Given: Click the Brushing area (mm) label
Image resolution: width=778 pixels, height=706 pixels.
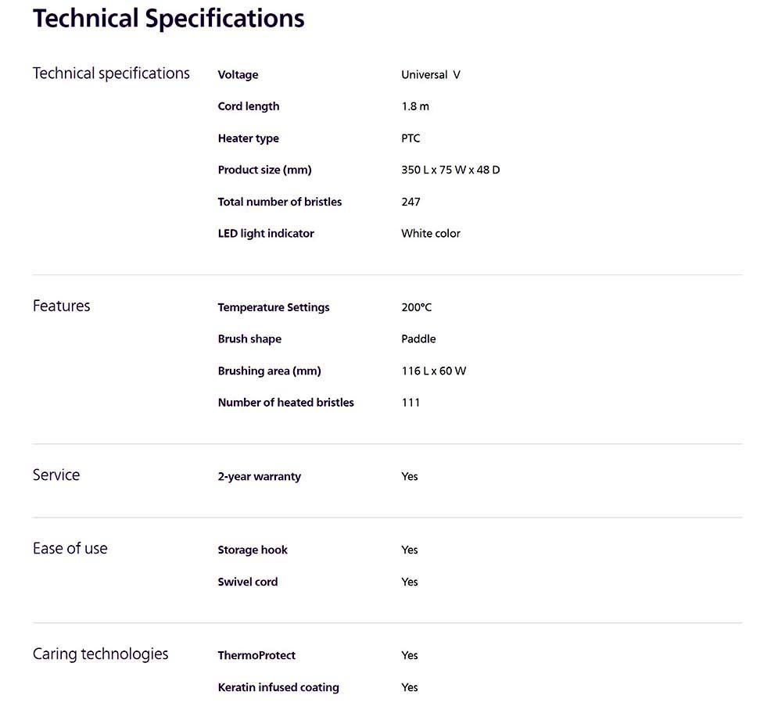Looking at the screenshot, I should 270,371.
